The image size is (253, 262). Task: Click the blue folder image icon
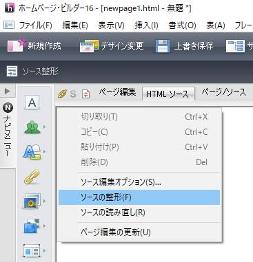point(32,226)
